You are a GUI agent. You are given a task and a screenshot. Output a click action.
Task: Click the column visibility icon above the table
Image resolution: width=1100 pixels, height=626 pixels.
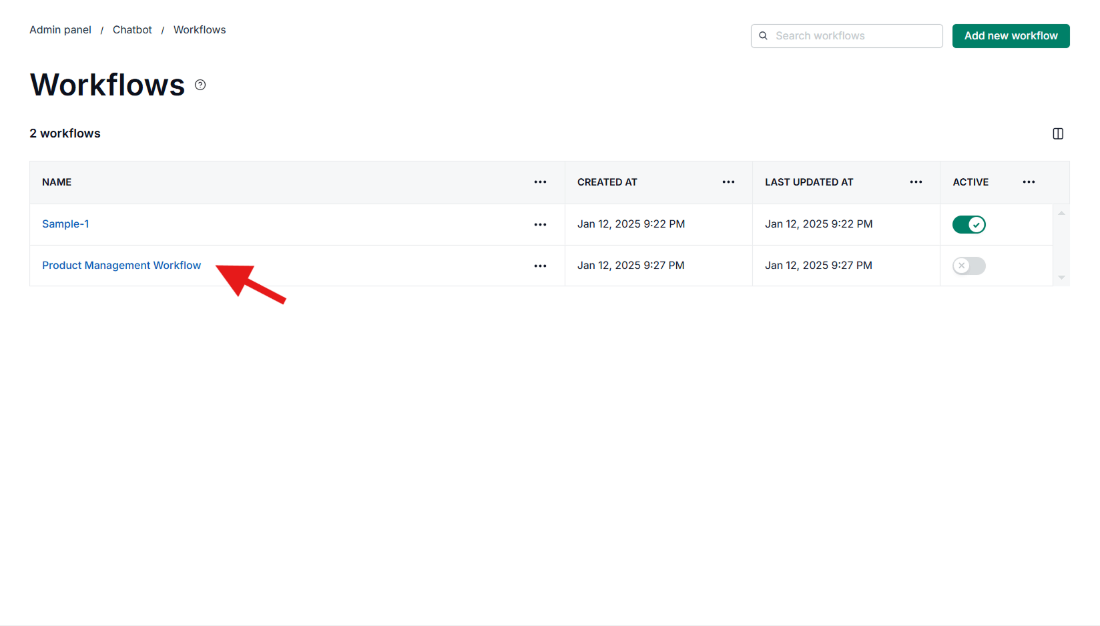click(1058, 133)
